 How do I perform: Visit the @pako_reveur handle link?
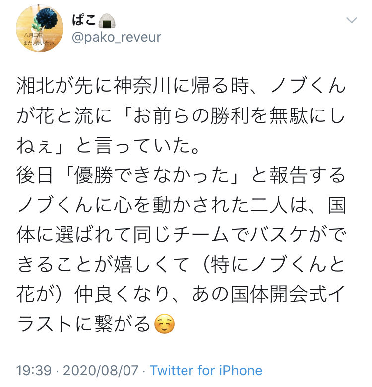(x=117, y=37)
